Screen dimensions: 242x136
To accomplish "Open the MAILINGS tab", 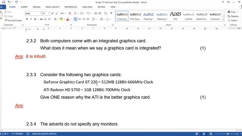I will click(87, 7).
